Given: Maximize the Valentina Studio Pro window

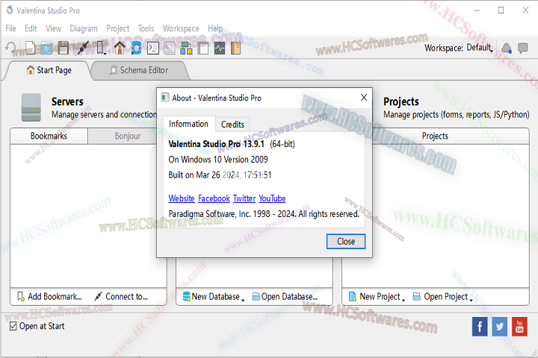Looking at the screenshot, I should [x=501, y=10].
